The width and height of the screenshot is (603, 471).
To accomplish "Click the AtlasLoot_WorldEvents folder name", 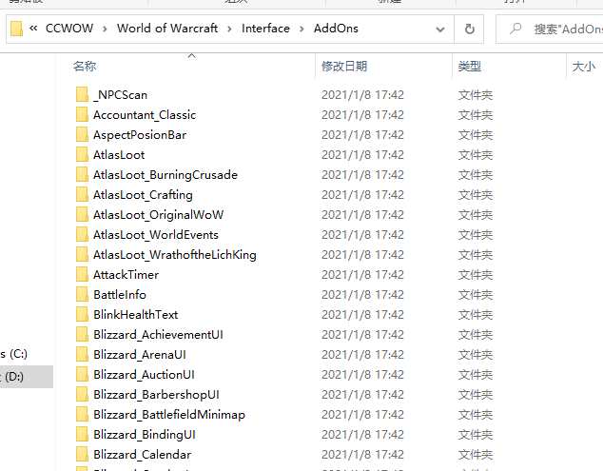I will [156, 235].
